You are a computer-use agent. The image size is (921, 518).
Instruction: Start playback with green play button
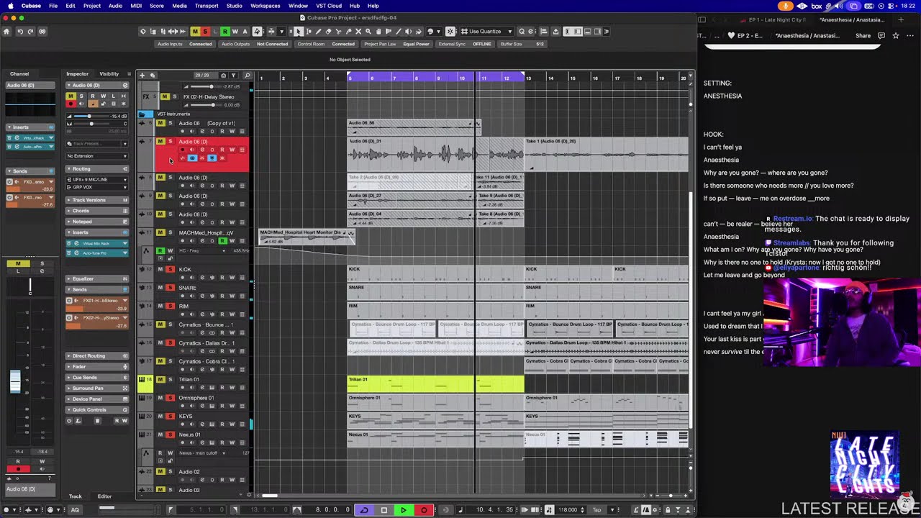pos(404,510)
